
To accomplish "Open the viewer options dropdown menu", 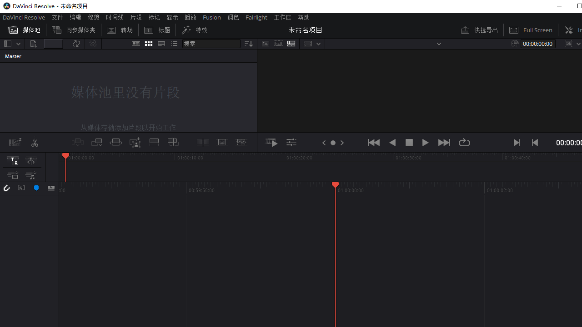I will 318,44.
